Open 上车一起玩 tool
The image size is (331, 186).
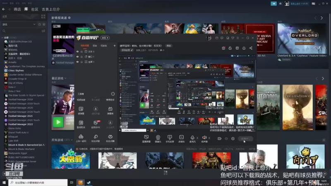81,138
